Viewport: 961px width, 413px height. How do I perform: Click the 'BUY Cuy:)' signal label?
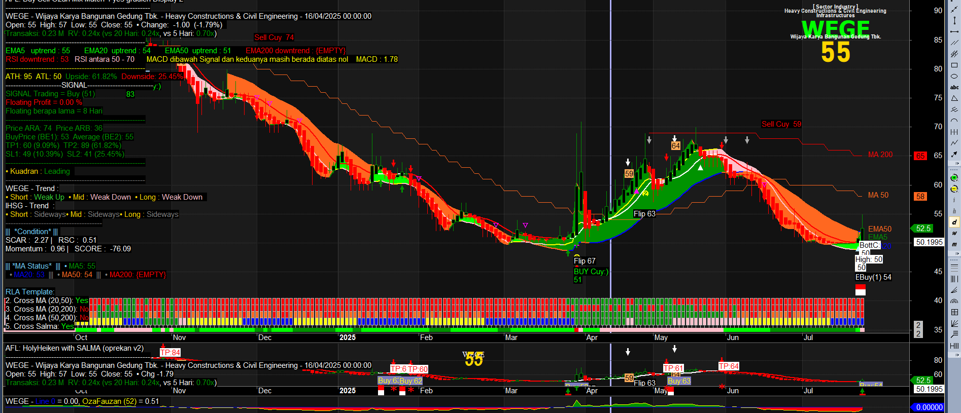591,272
